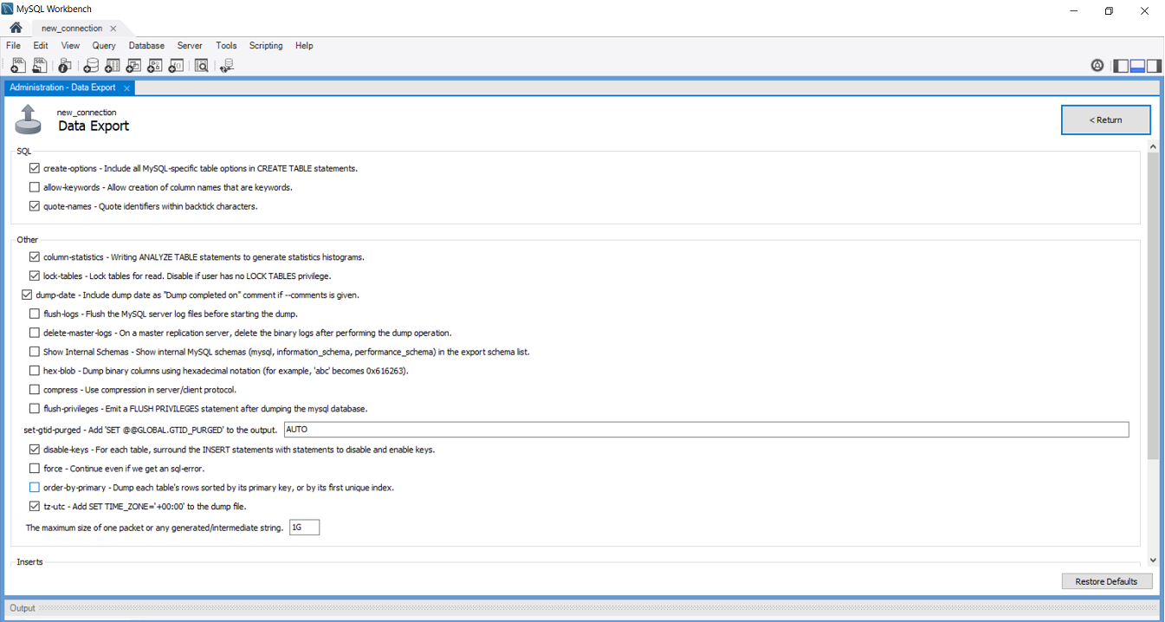Open the View menu
The height and width of the screenshot is (622, 1165).
click(70, 46)
